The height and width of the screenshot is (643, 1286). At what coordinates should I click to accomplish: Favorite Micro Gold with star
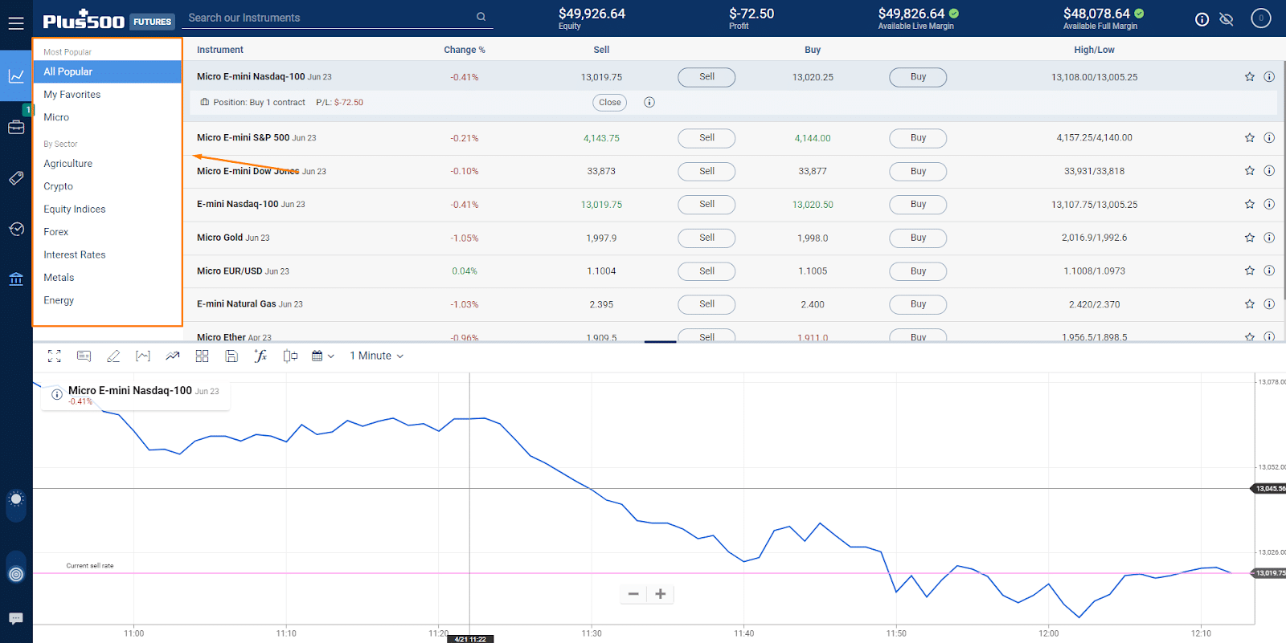[x=1250, y=238]
